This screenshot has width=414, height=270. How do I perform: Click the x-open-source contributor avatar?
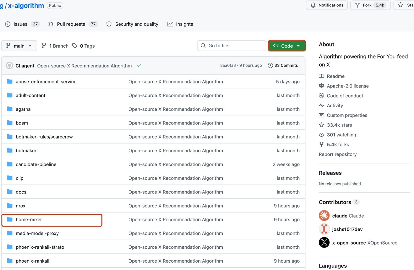pyautogui.click(x=324, y=243)
